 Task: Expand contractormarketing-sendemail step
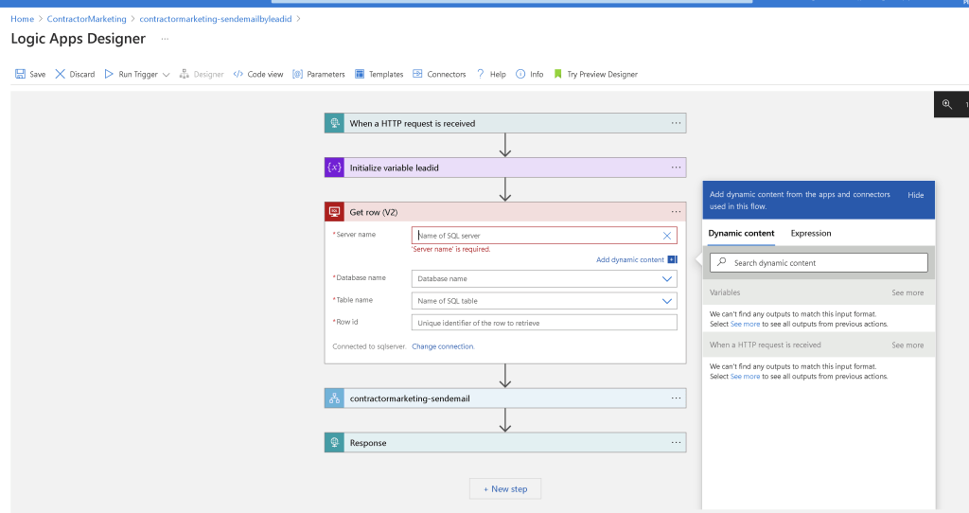click(505, 398)
